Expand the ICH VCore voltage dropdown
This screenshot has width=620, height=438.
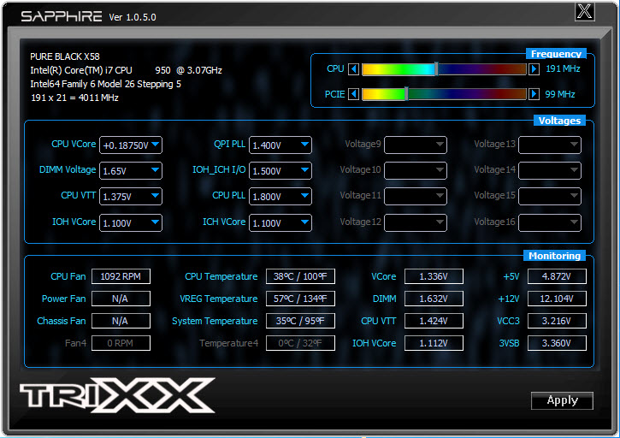(280, 222)
